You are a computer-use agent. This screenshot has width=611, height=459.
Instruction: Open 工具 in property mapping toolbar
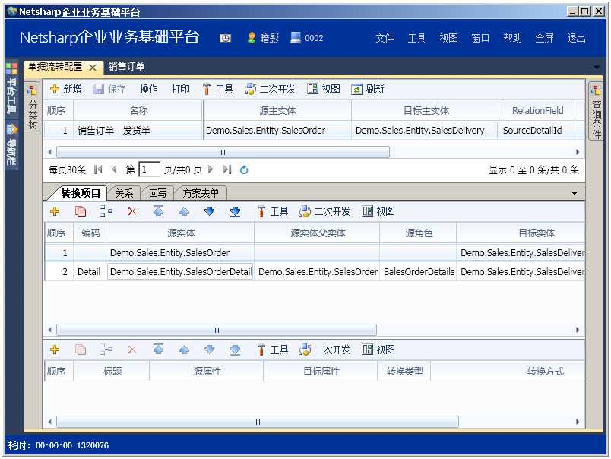point(273,350)
